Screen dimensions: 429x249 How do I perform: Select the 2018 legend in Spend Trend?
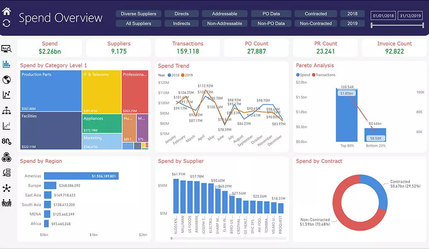[175, 75]
